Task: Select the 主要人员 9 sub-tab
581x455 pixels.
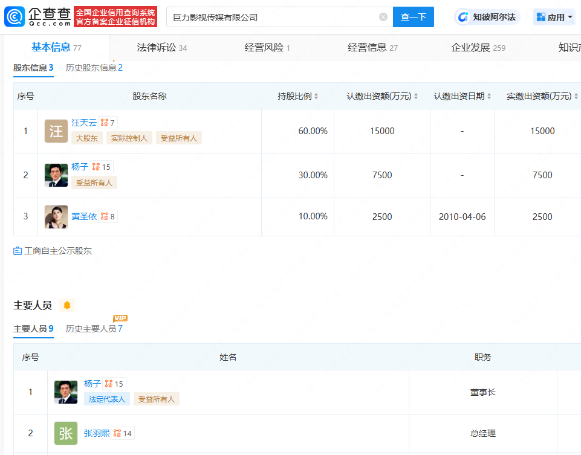Action: (33, 329)
